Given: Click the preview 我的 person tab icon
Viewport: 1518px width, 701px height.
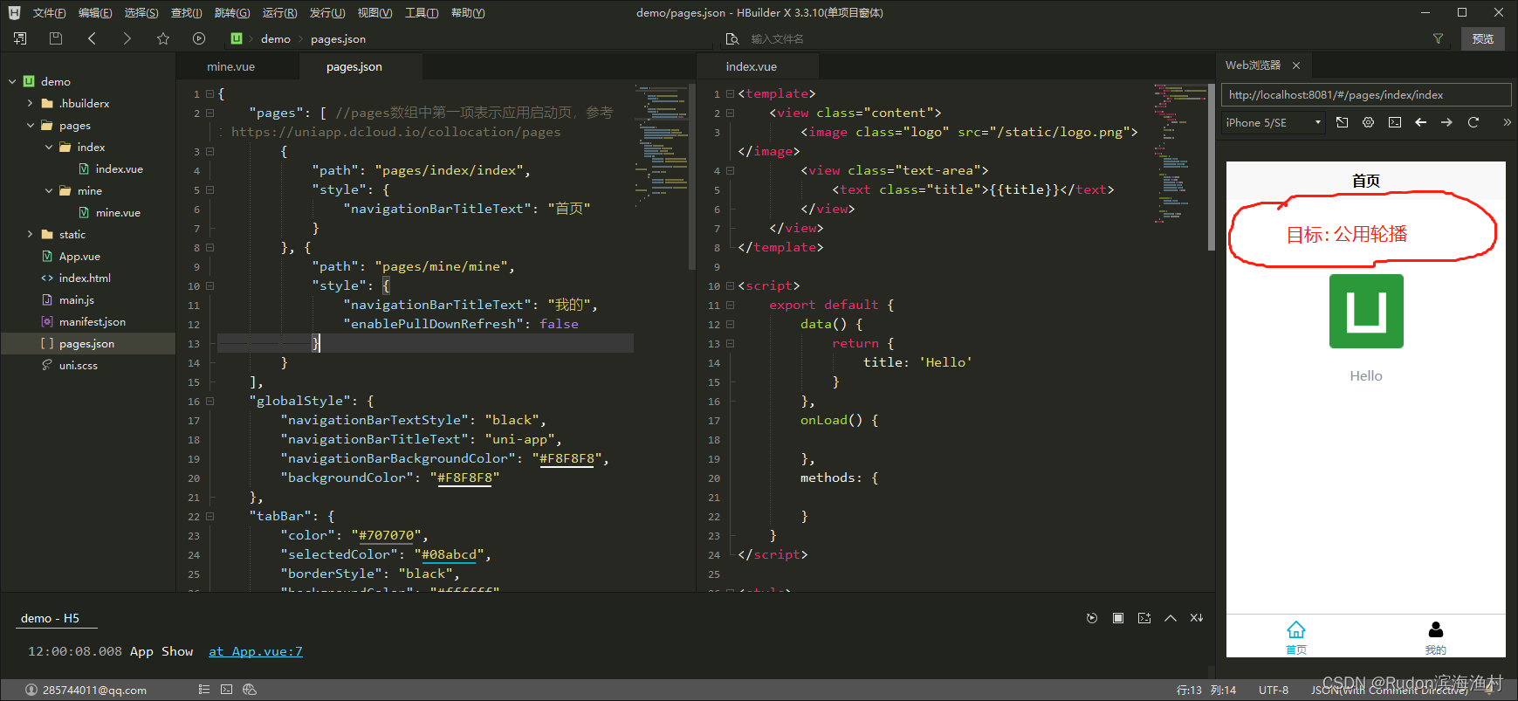Looking at the screenshot, I should coord(1436,630).
